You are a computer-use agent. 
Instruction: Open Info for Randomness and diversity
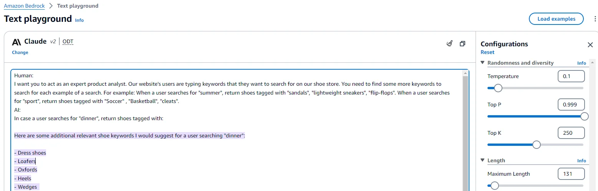click(x=581, y=63)
